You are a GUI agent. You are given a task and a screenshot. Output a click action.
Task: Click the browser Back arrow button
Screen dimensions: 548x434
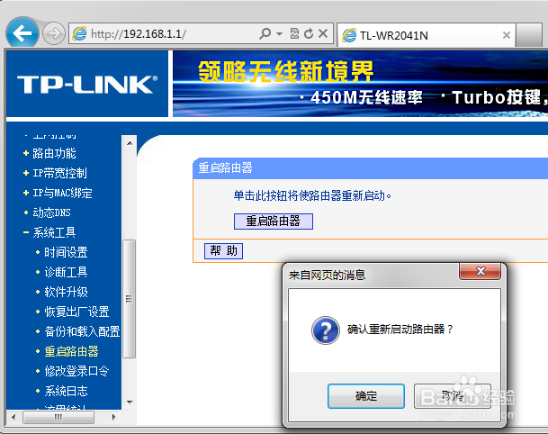coord(22,33)
